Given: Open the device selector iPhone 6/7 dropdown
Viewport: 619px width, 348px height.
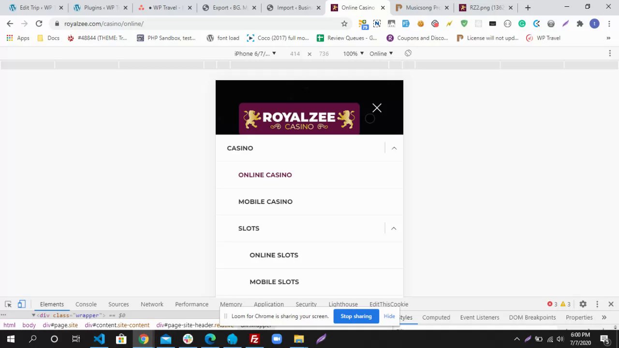Looking at the screenshot, I should (x=255, y=54).
